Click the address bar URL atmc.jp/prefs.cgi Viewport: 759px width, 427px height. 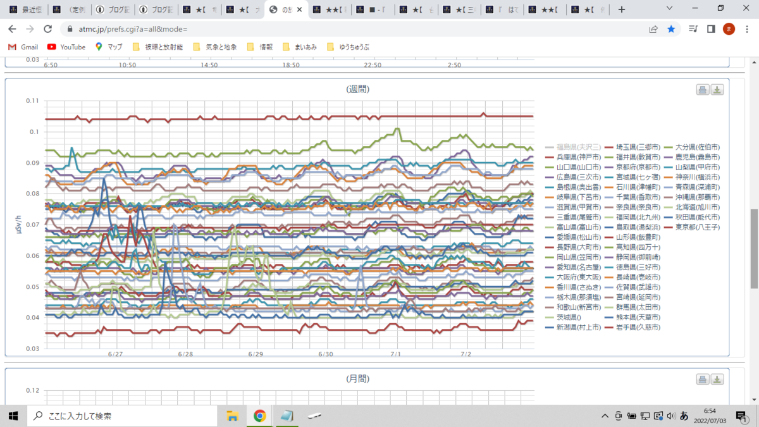click(x=133, y=29)
